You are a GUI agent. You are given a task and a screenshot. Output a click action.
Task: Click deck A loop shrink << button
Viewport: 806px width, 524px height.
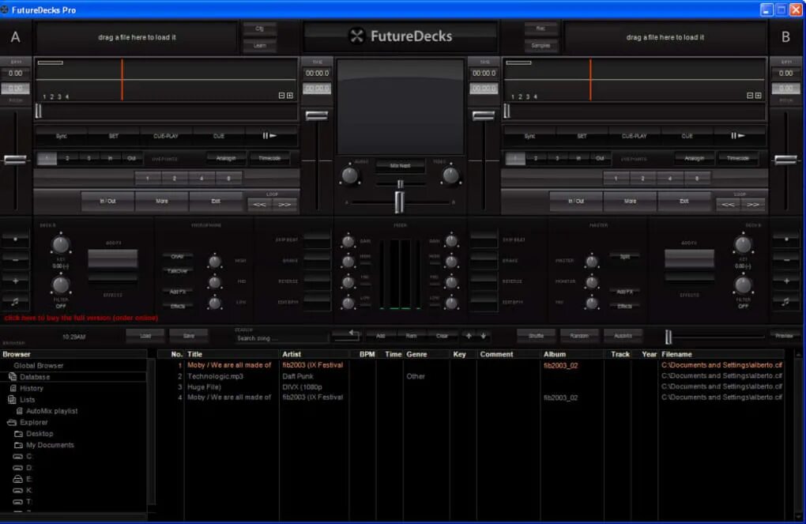(260, 205)
